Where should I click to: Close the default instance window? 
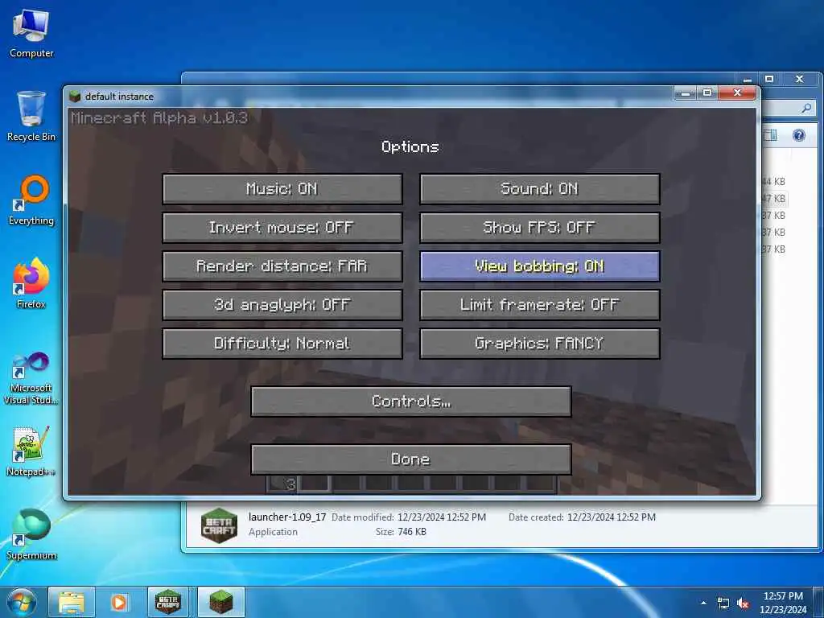(737, 93)
